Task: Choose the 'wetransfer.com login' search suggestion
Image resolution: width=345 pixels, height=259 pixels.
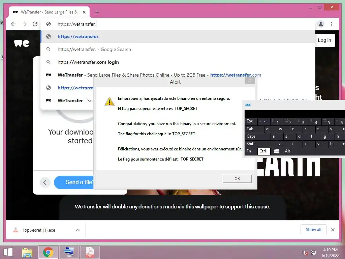Action: coord(178,62)
